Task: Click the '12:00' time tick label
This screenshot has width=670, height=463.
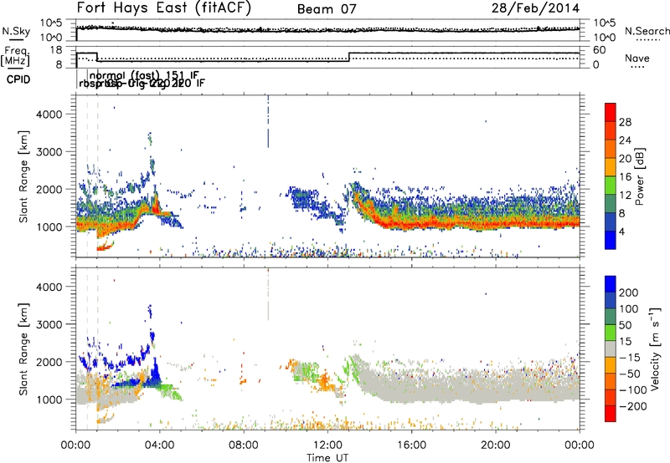Action: click(x=327, y=445)
